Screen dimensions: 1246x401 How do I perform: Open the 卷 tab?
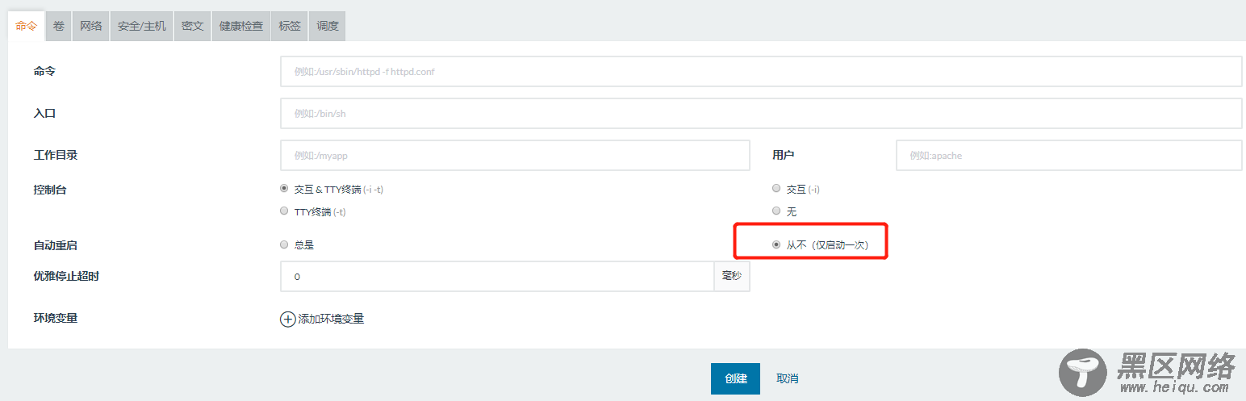[x=59, y=26]
